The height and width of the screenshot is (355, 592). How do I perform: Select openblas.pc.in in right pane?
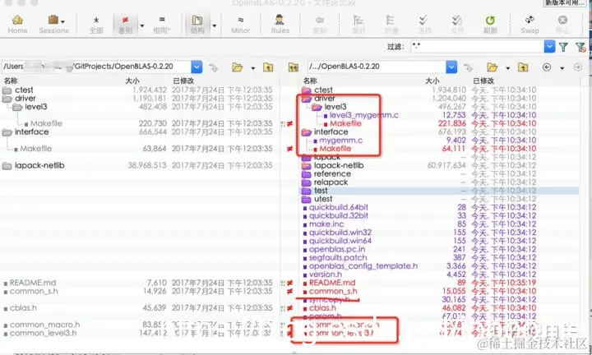[337, 249]
